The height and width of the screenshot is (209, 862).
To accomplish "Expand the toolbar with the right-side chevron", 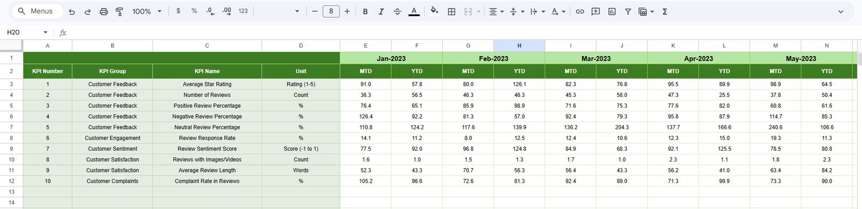I will pyautogui.click(x=841, y=11).
